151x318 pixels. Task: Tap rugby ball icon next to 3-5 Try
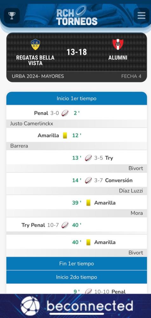[x=88, y=158]
